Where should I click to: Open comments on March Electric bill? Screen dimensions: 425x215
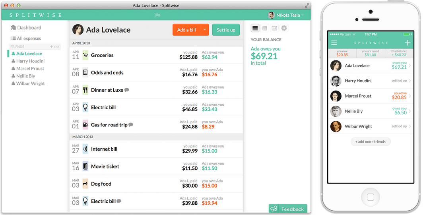point(119,201)
